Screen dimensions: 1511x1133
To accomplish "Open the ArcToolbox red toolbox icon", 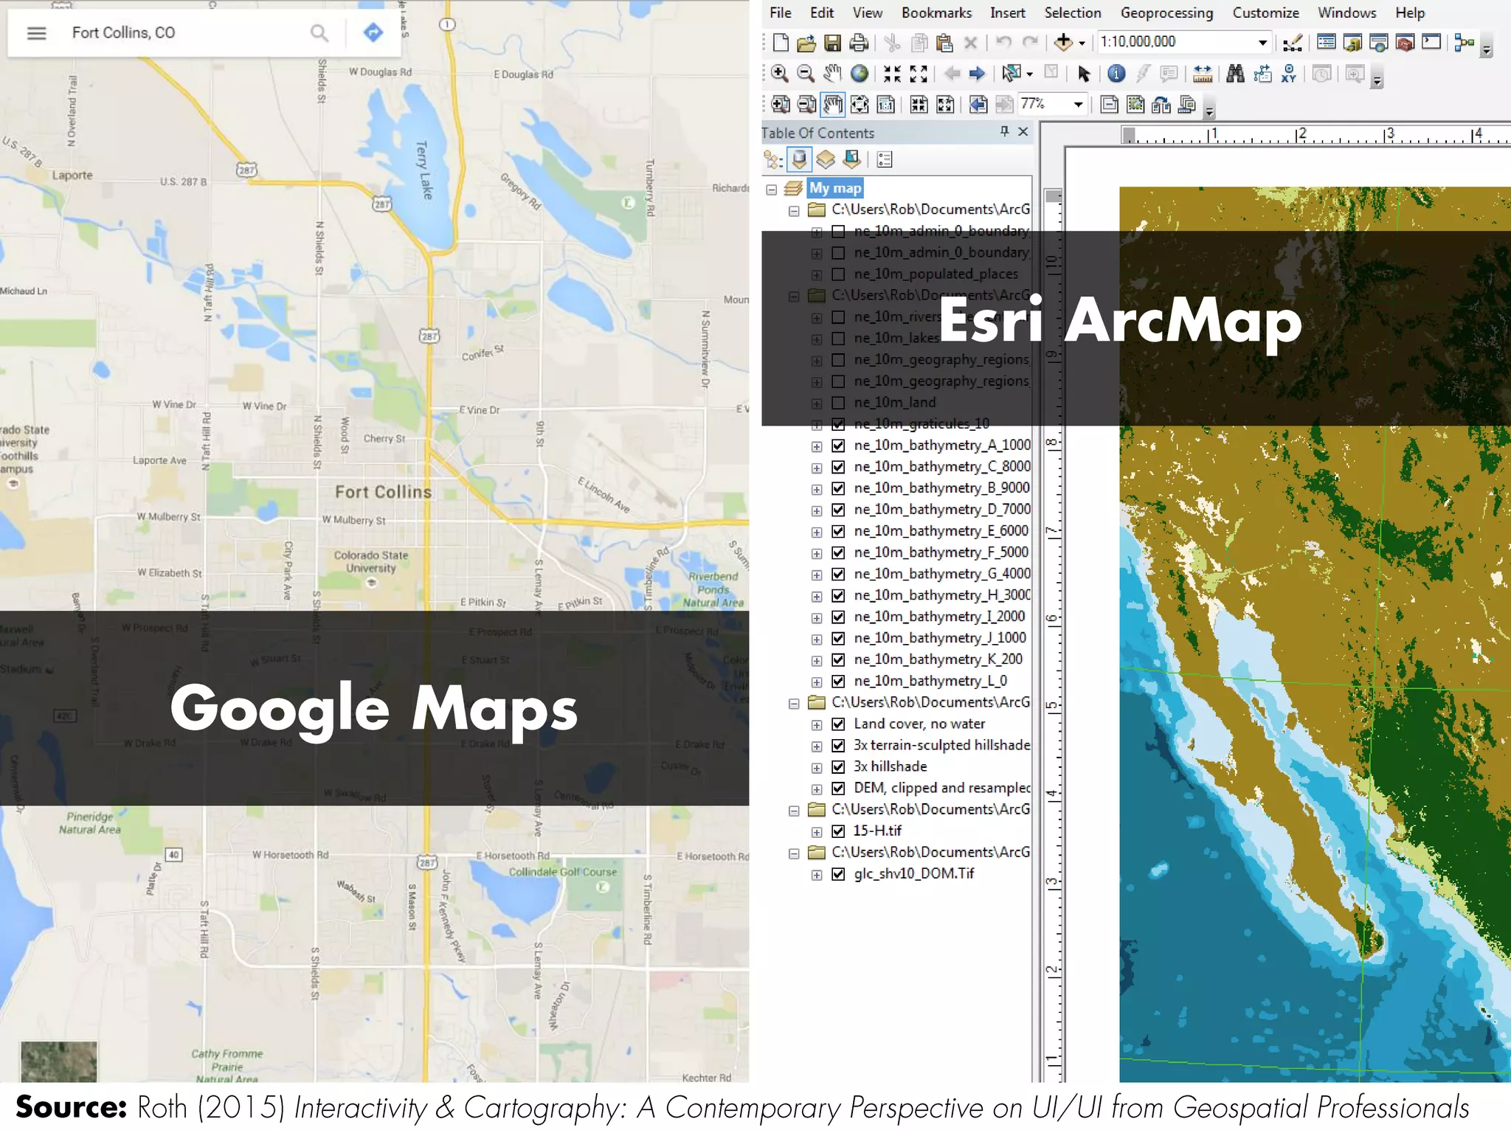I will click(1405, 42).
